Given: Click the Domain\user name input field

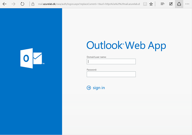Looking at the screenshot, I should pyautogui.click(x=111, y=61).
